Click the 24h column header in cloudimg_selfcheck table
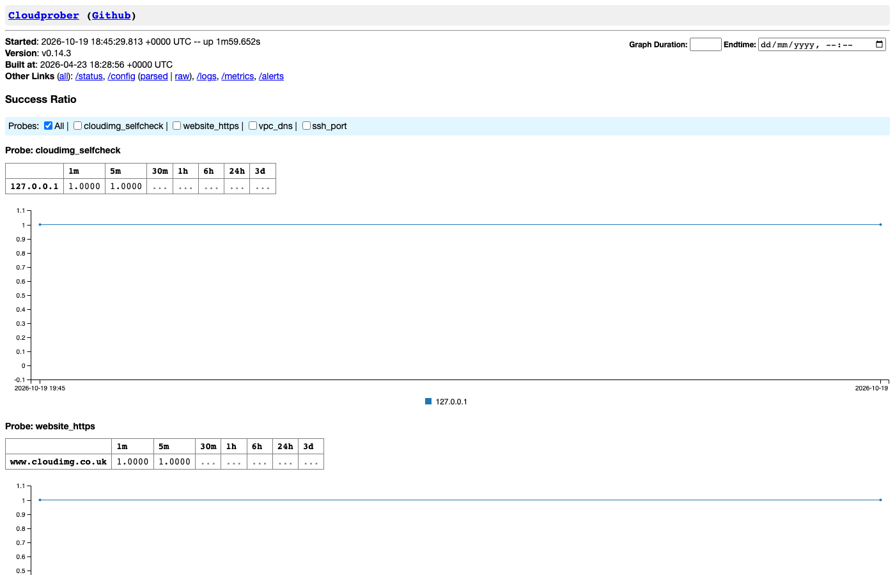This screenshot has width=895, height=575. pyautogui.click(x=237, y=171)
